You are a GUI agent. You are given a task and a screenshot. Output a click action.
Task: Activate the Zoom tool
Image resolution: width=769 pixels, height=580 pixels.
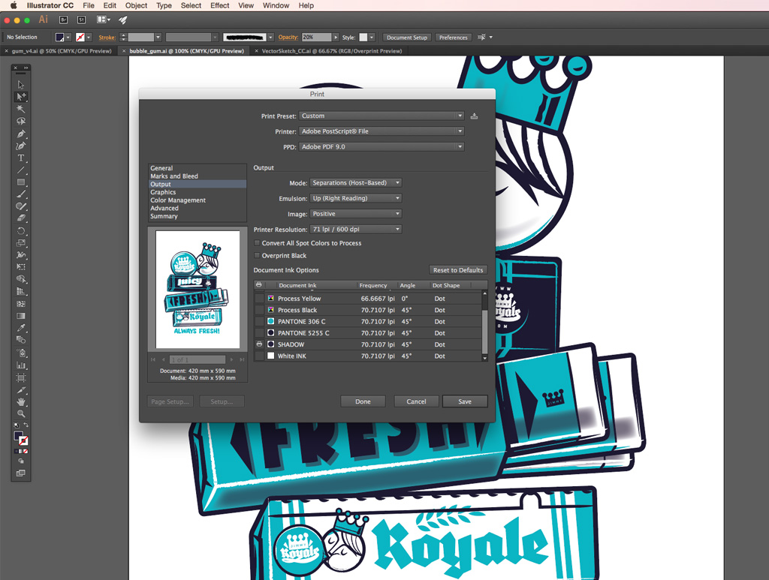[21, 413]
